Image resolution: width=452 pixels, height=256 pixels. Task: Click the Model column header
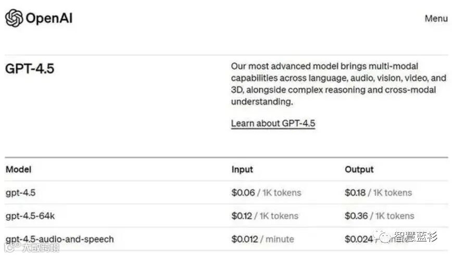click(18, 169)
